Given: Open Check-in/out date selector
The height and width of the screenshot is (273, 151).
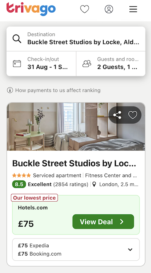Looking at the screenshot, I should (x=41, y=64).
